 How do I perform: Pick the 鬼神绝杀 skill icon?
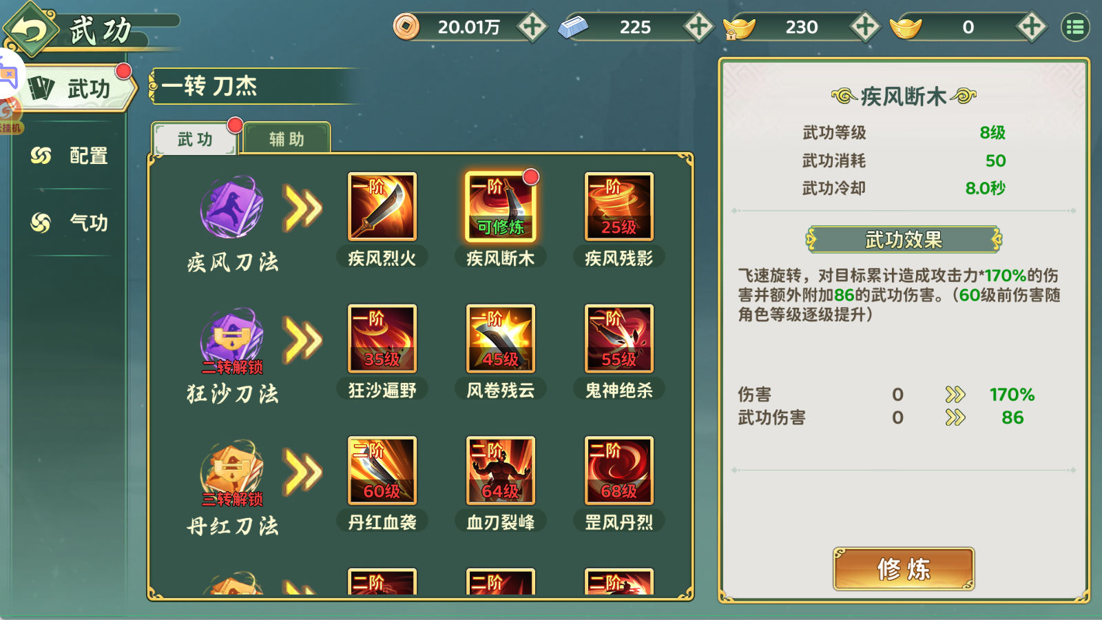(x=619, y=338)
